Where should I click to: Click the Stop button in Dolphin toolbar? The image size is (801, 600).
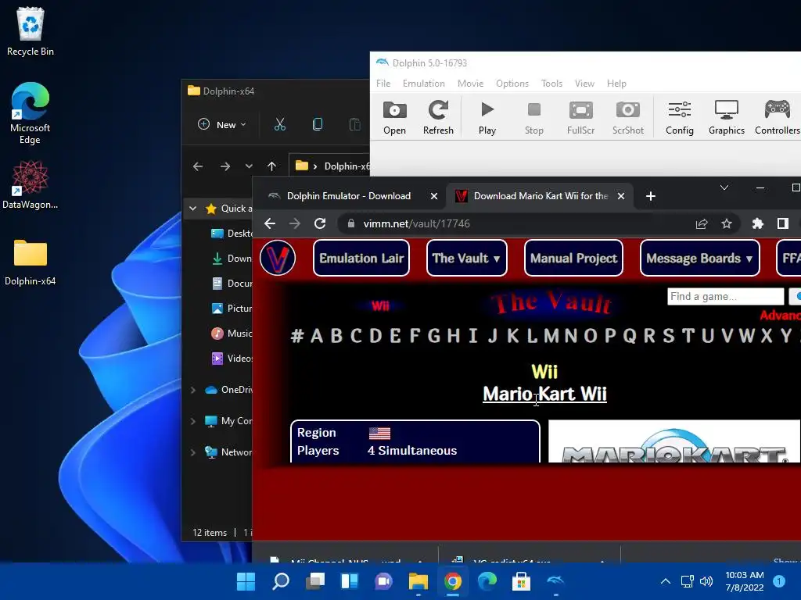tap(533, 118)
